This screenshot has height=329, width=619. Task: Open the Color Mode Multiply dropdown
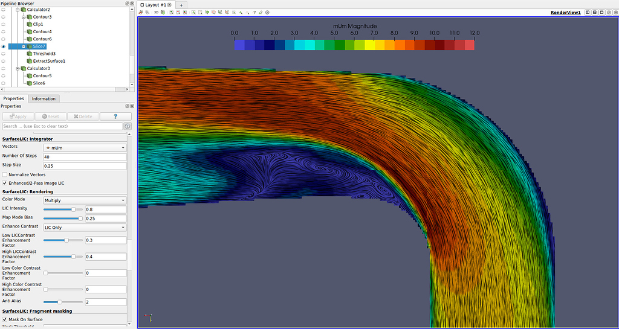pyautogui.click(x=85, y=200)
